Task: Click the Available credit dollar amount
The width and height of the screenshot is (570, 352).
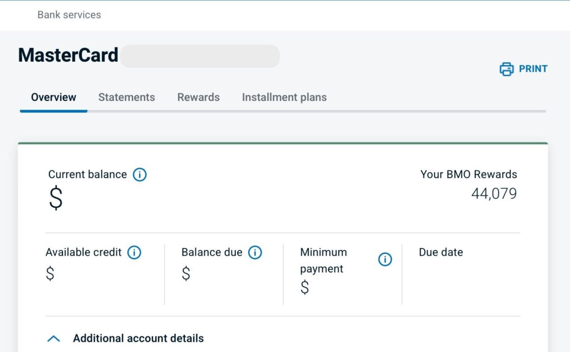Action: (x=50, y=273)
